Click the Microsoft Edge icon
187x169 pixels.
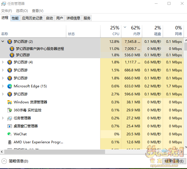coord(10,86)
